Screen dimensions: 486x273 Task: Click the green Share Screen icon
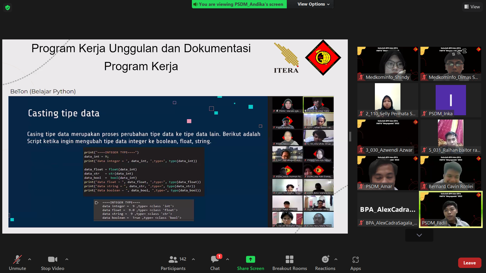pyautogui.click(x=250, y=260)
